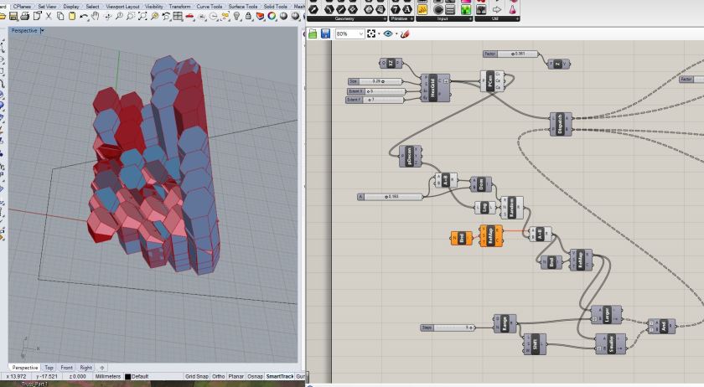
Task: Click the Grasshopper sketch pen icon
Action: pyautogui.click(x=406, y=34)
